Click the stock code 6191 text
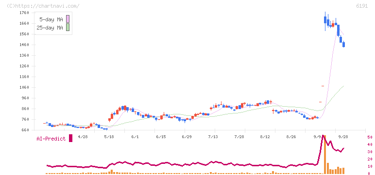The width and height of the screenshot is (375, 175). click(x=362, y=6)
